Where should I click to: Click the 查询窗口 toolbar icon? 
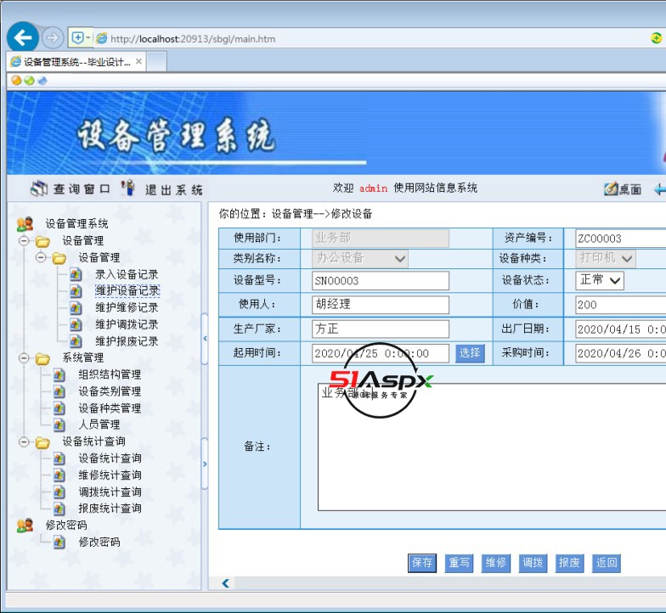tap(39, 188)
